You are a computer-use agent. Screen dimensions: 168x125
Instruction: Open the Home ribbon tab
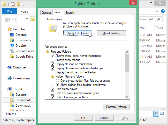(x=24, y=11)
